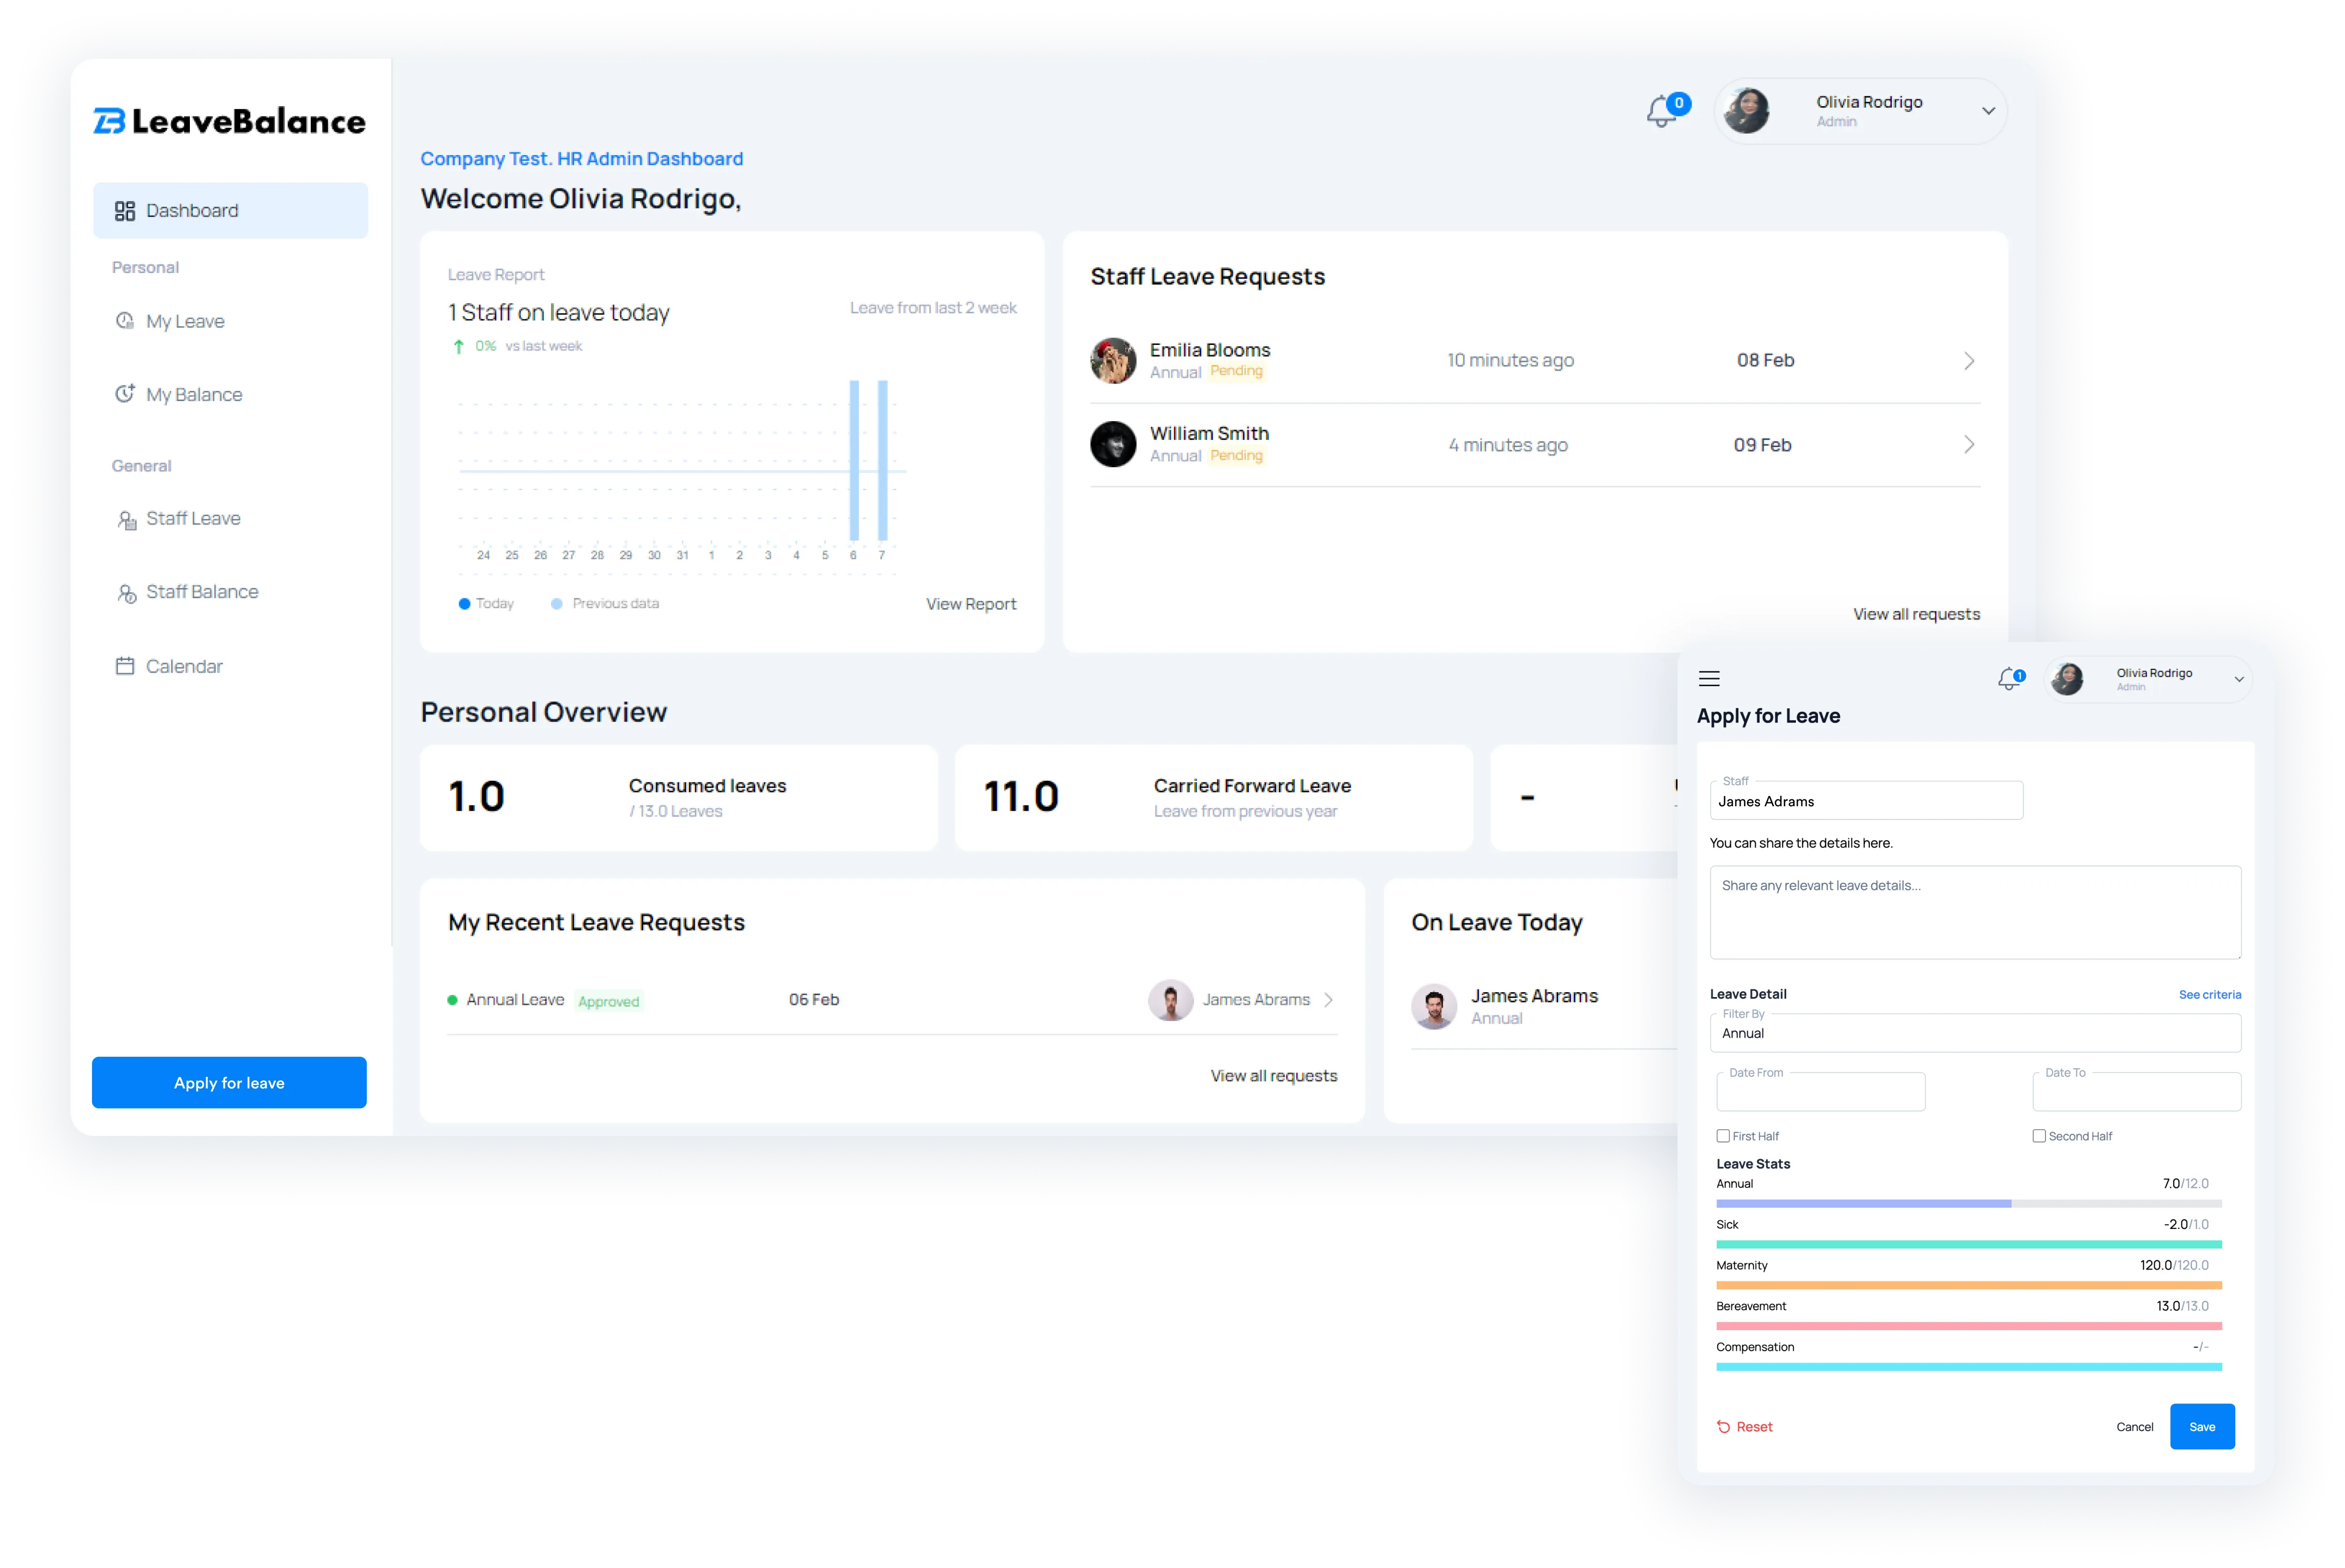Enable the First Half checkbox
The image size is (2345, 1568).
pos(1723,1136)
